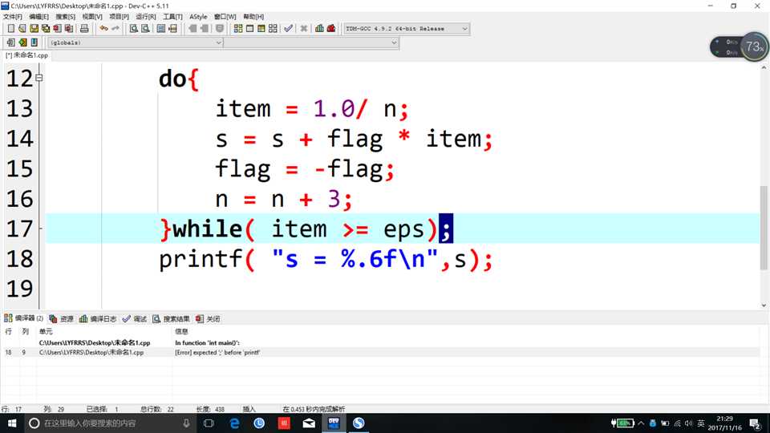Switch to the 编译日志 bottom tab
The height and width of the screenshot is (433, 770).
(98, 318)
